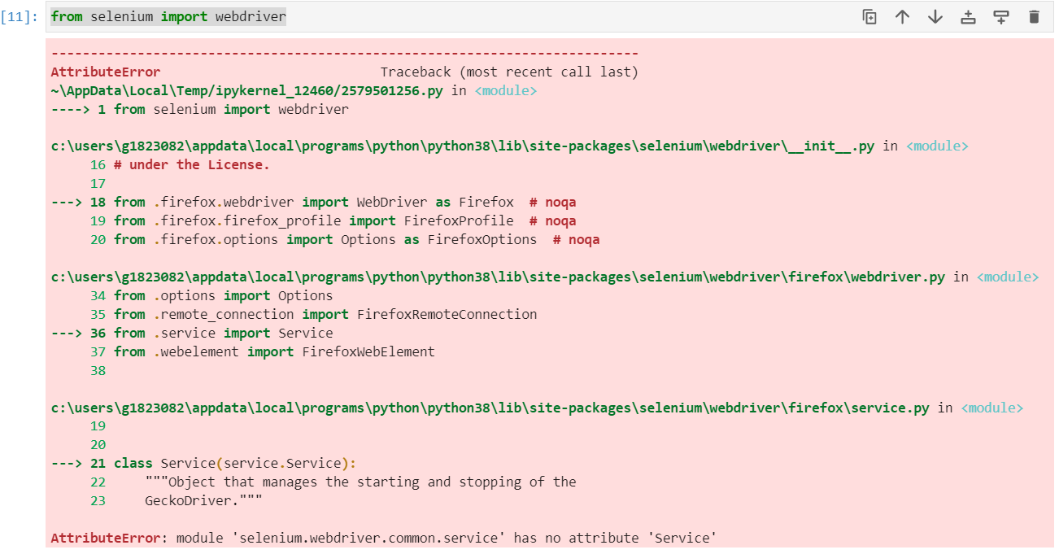The width and height of the screenshot is (1059, 554).
Task: Click the final AttributeError message line
Action: click(383, 539)
